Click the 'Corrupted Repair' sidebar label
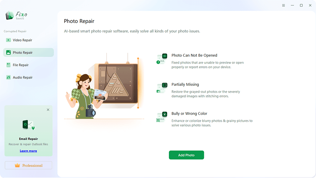The width and height of the screenshot is (316, 178). (x=15, y=31)
